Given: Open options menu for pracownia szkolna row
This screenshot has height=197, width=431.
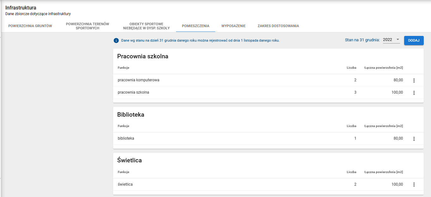Looking at the screenshot, I should pos(414,93).
